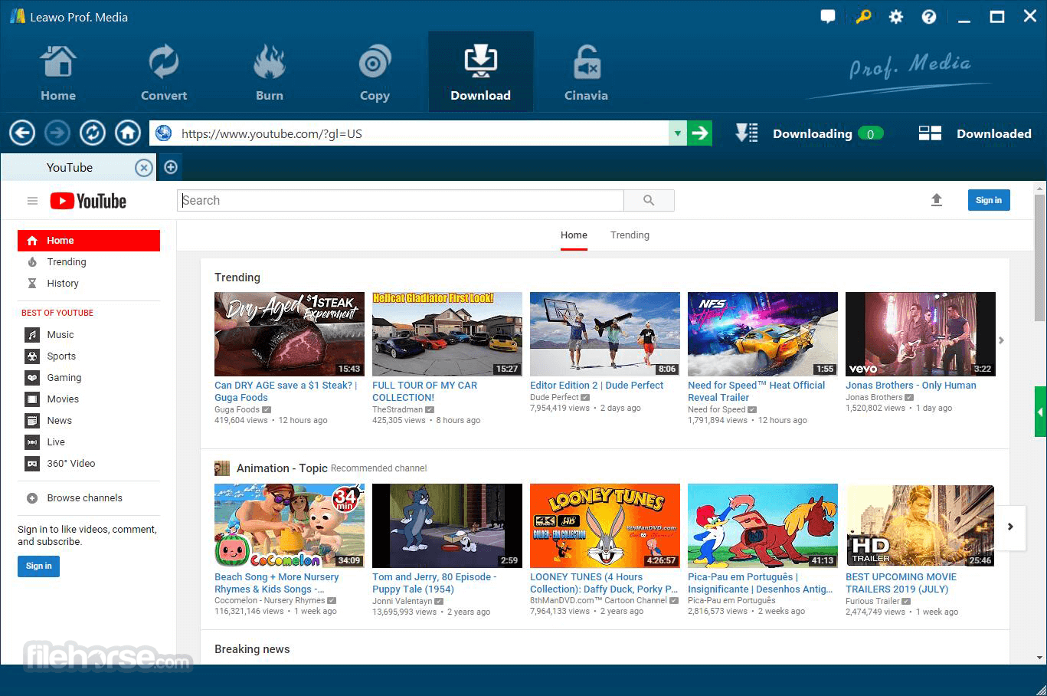Open Animation - Topic channel link

click(282, 468)
